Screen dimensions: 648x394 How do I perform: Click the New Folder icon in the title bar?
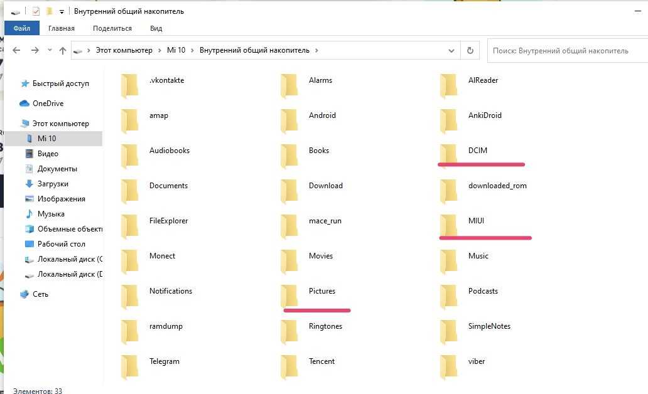pyautogui.click(x=49, y=11)
